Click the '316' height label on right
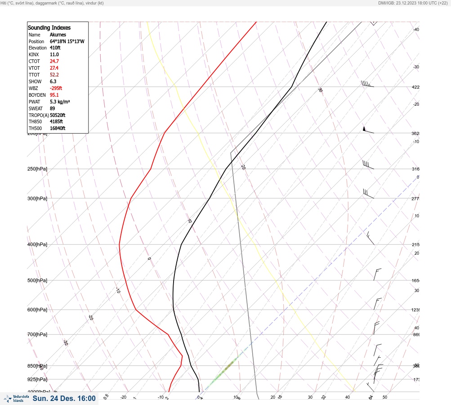 415,169
